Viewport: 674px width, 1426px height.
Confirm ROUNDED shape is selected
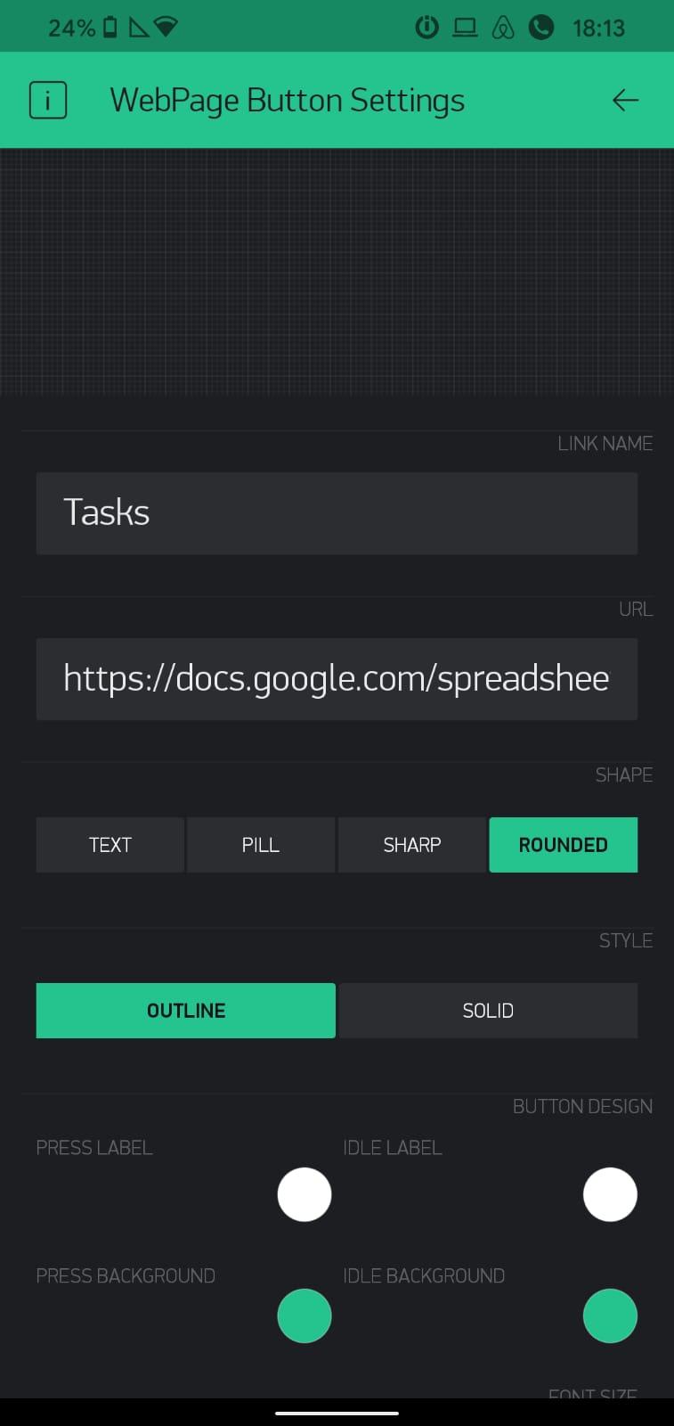563,844
